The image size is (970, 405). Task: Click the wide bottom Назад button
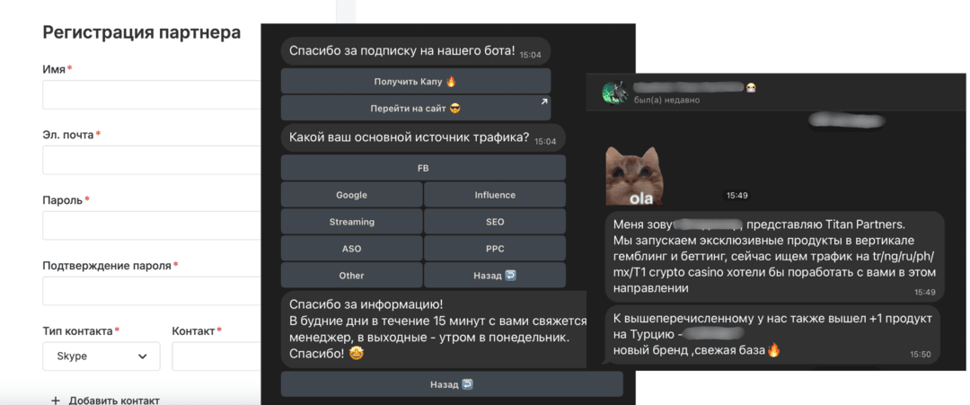(x=452, y=384)
